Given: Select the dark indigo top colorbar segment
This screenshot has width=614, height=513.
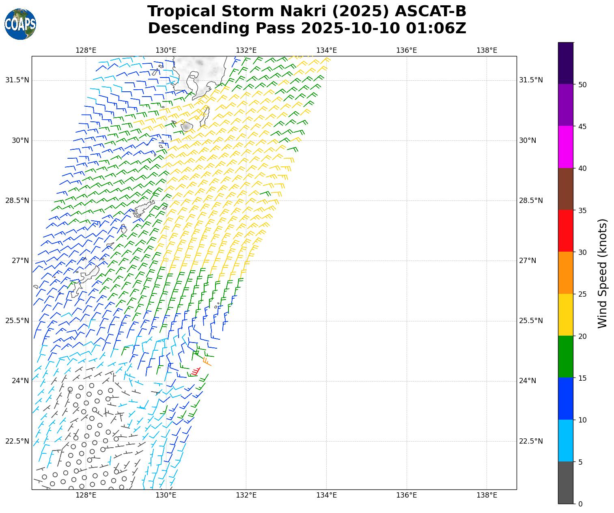Looking at the screenshot, I should 565,63.
